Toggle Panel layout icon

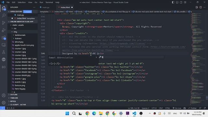[x=177, y=2]
